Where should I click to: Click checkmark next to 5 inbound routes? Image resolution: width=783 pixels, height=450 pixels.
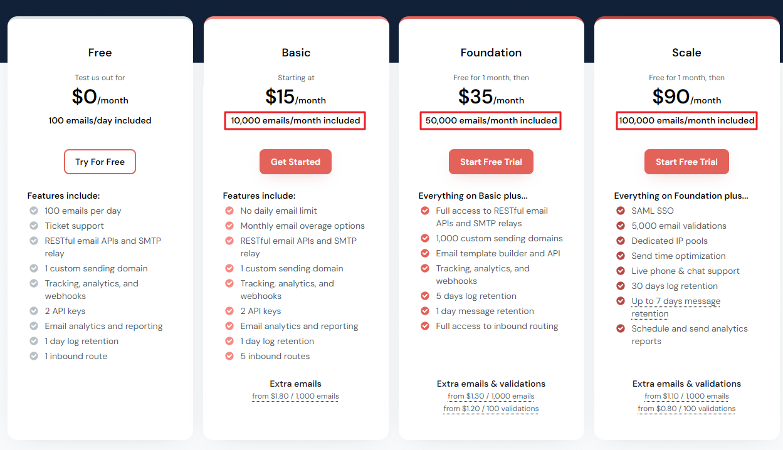click(229, 356)
